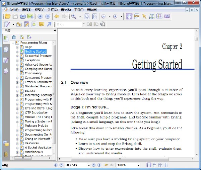Open search with the binoculars icon
The height and width of the screenshot is (170, 201).
(152, 16)
